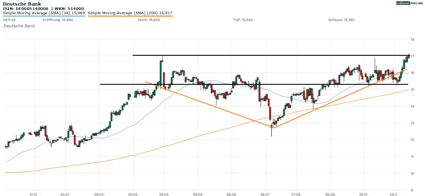Image resolution: width=425 pixels, height=196 pixels.
Task: Select the 28.07. date on the x-axis
Action: tap(266, 194)
